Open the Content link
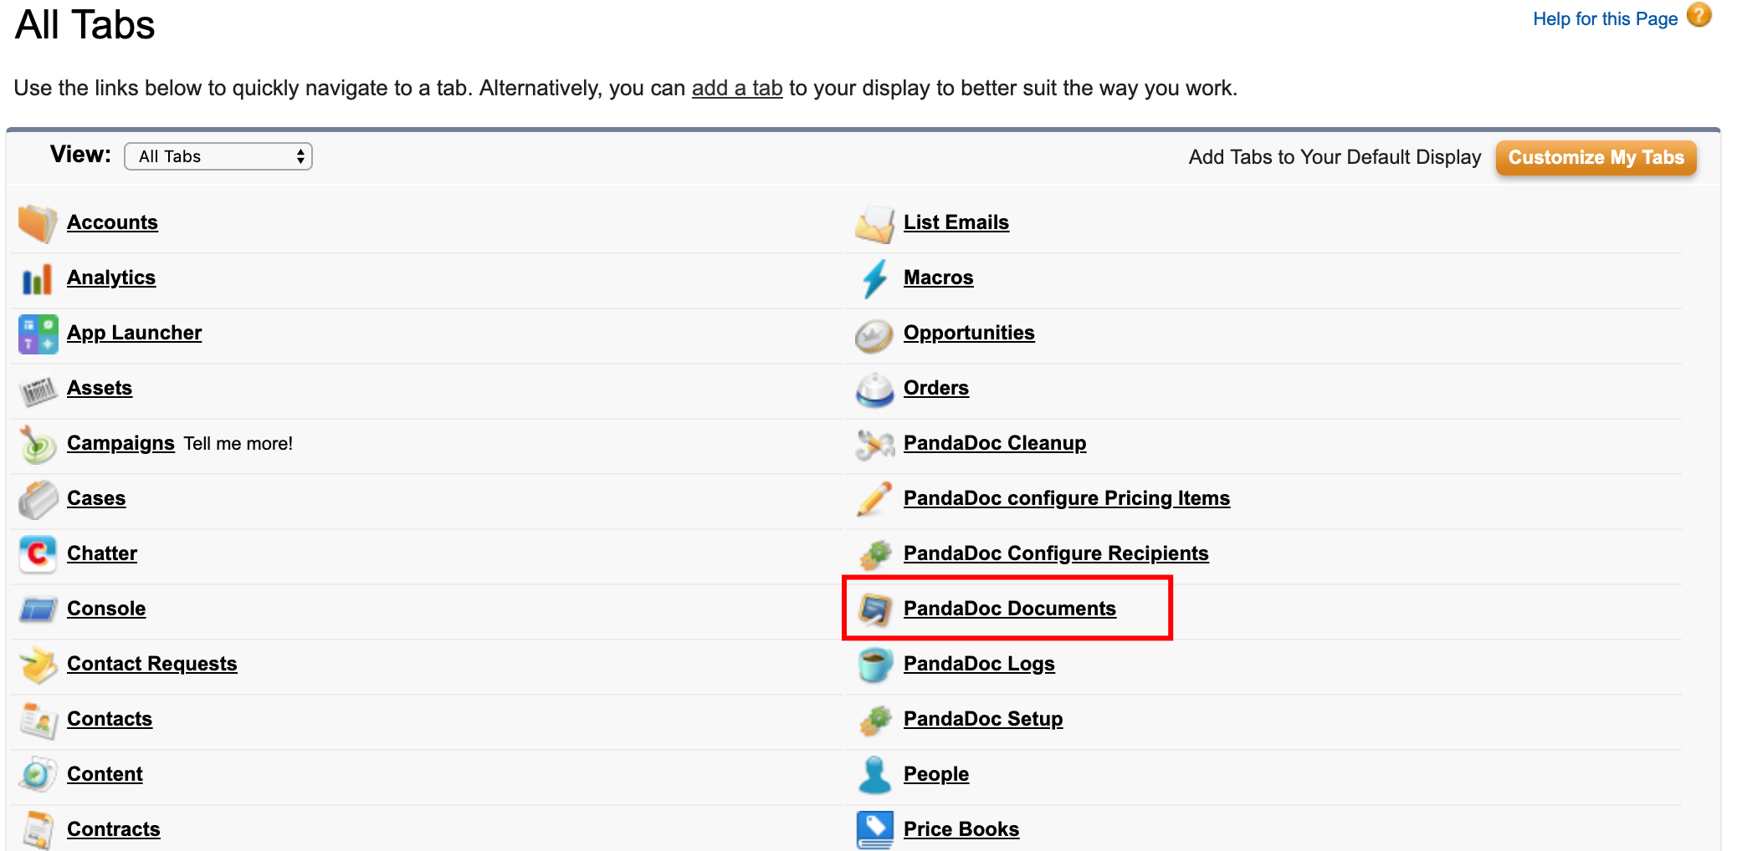1737x851 pixels. tap(105, 774)
